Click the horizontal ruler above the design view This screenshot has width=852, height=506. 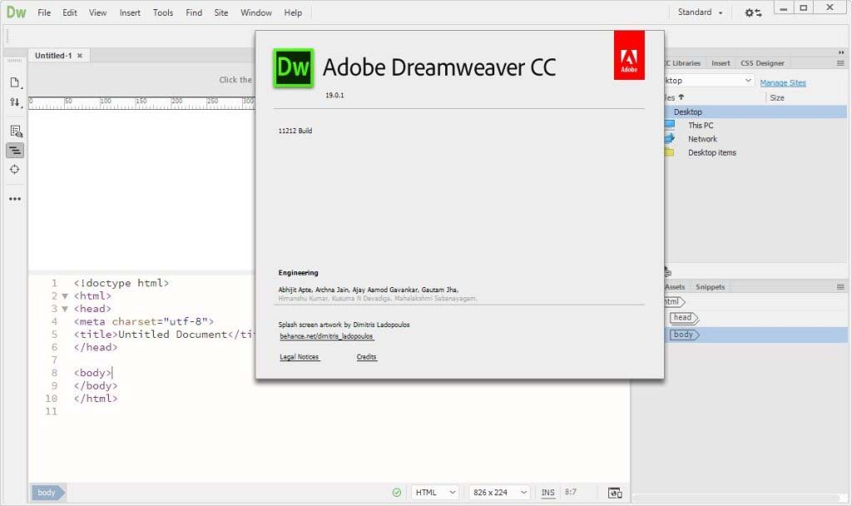click(141, 102)
